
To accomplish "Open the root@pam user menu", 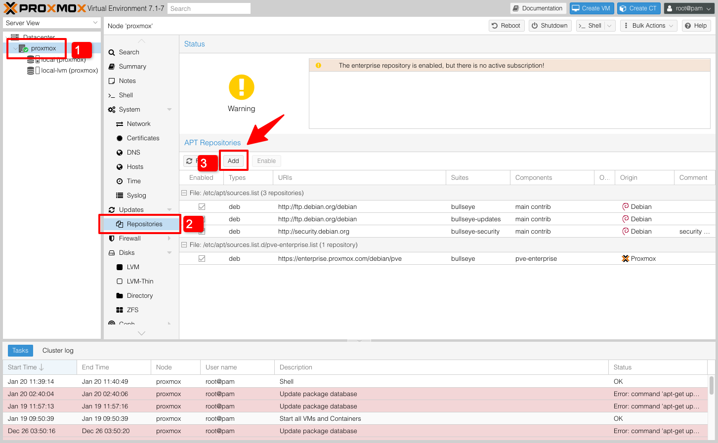I will click(689, 8).
